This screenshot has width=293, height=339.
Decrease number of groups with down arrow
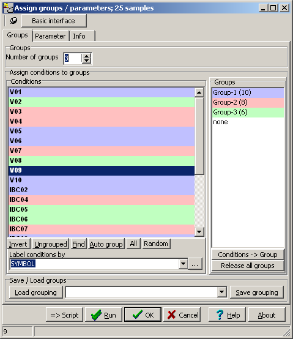(86, 61)
